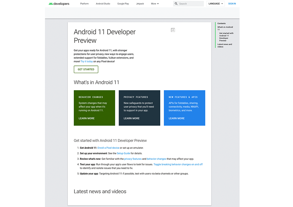
Task: Follow the 'behavior changes' inline link
Action: coord(156,159)
